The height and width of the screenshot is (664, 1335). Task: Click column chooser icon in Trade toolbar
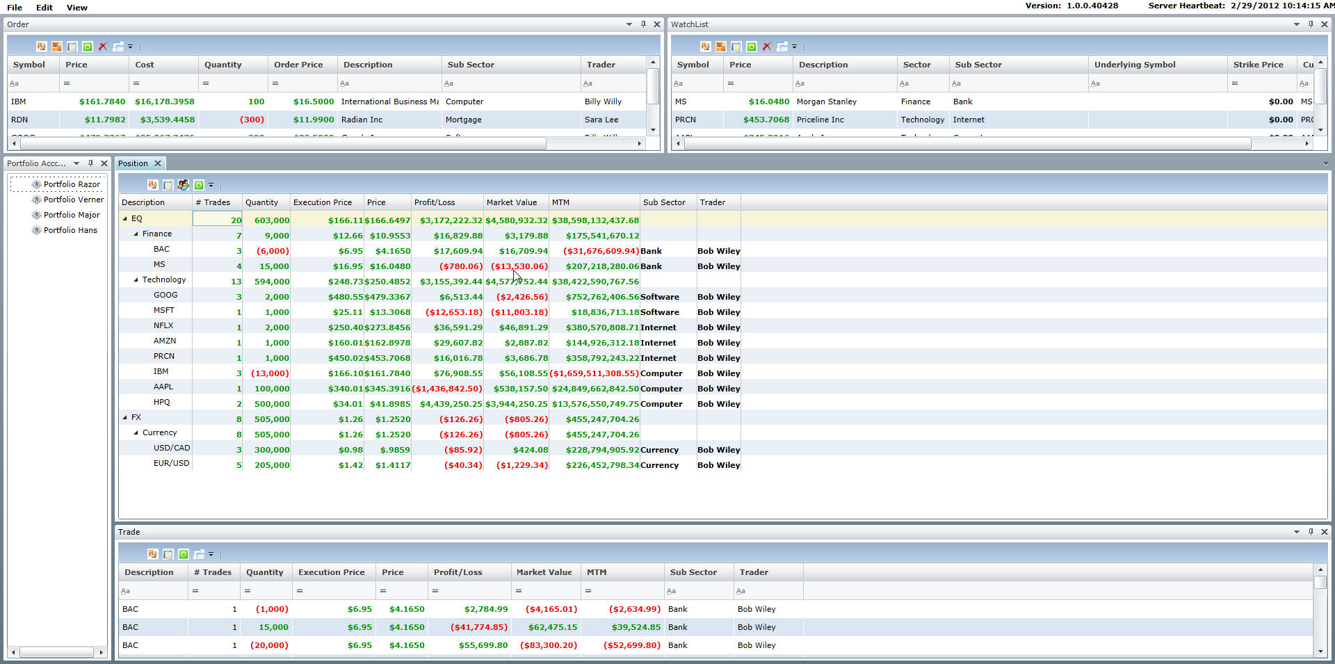[x=168, y=554]
